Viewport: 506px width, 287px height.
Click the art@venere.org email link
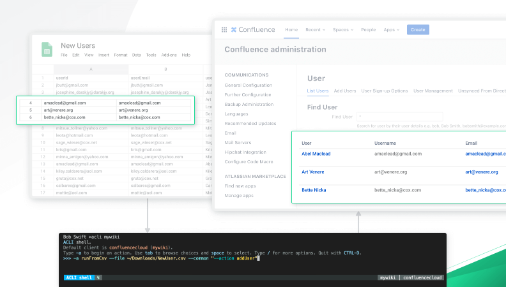click(x=482, y=172)
